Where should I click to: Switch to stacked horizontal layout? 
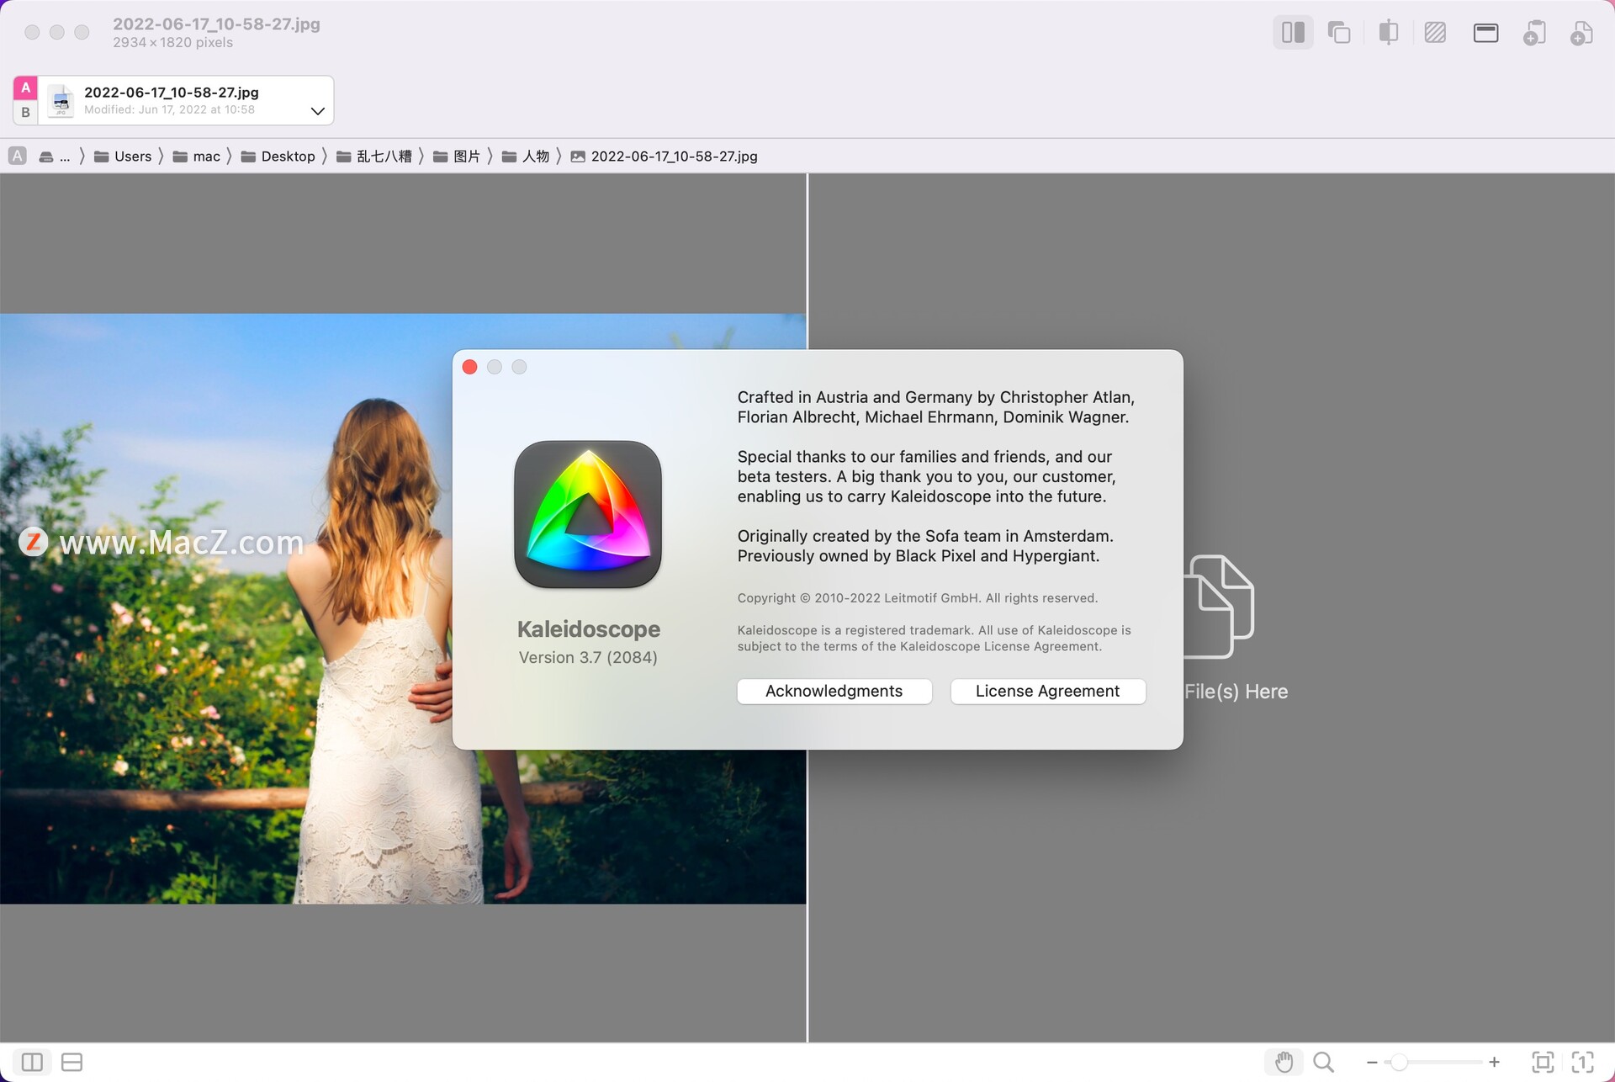pyautogui.click(x=72, y=1062)
